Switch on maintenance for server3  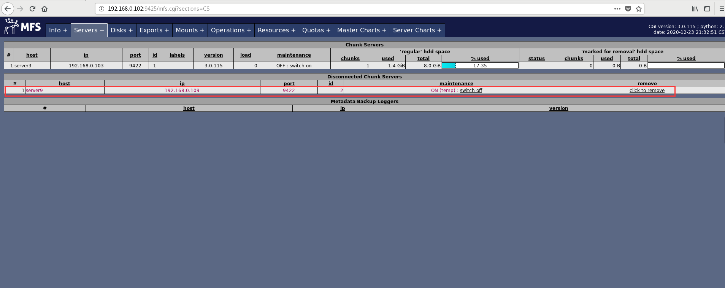[x=300, y=66]
